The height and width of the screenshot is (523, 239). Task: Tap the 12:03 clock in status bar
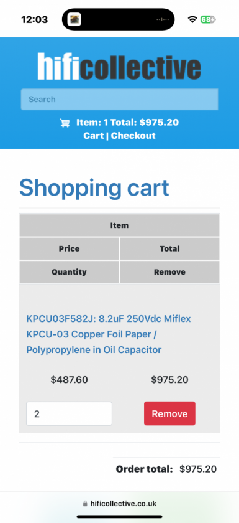(x=35, y=19)
